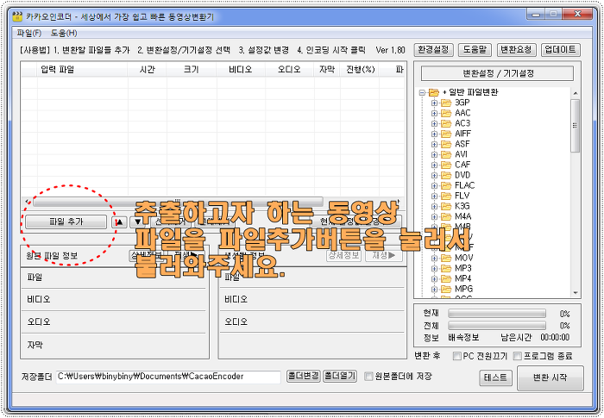Viewport: 604px width, 418px height.
Task: Click the 파일 추가 button
Action: pos(66,221)
